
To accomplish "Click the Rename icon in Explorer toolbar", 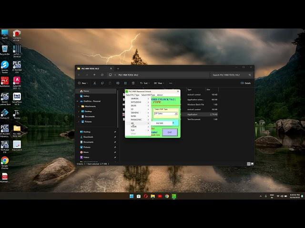I will point(118,83).
